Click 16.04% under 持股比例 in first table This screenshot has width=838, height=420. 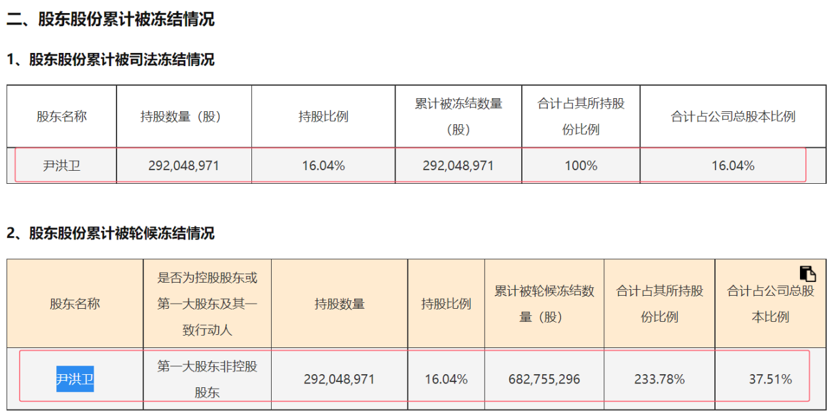point(323,166)
